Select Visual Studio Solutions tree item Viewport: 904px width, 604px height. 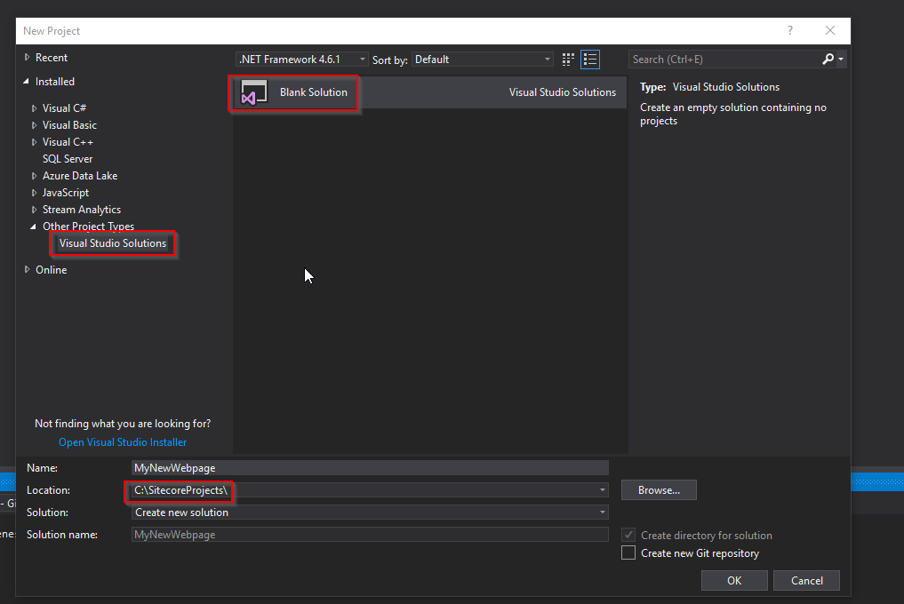tap(112, 243)
